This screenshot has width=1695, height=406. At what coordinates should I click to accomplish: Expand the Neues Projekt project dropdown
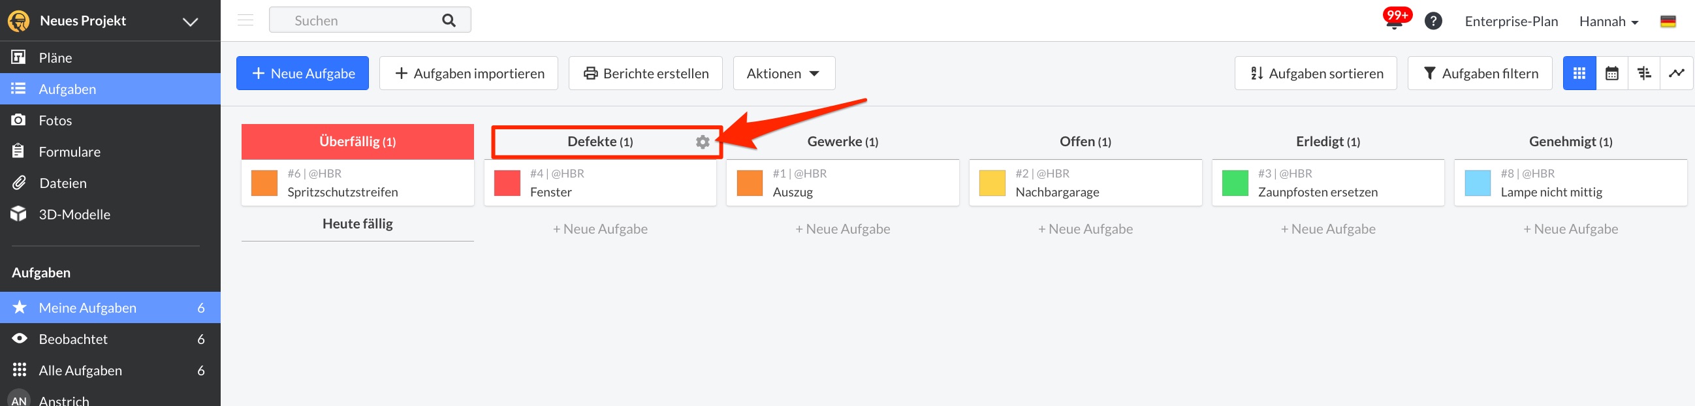pyautogui.click(x=190, y=22)
